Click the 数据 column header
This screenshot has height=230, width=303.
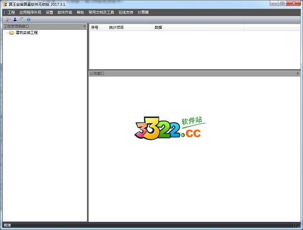click(198, 28)
